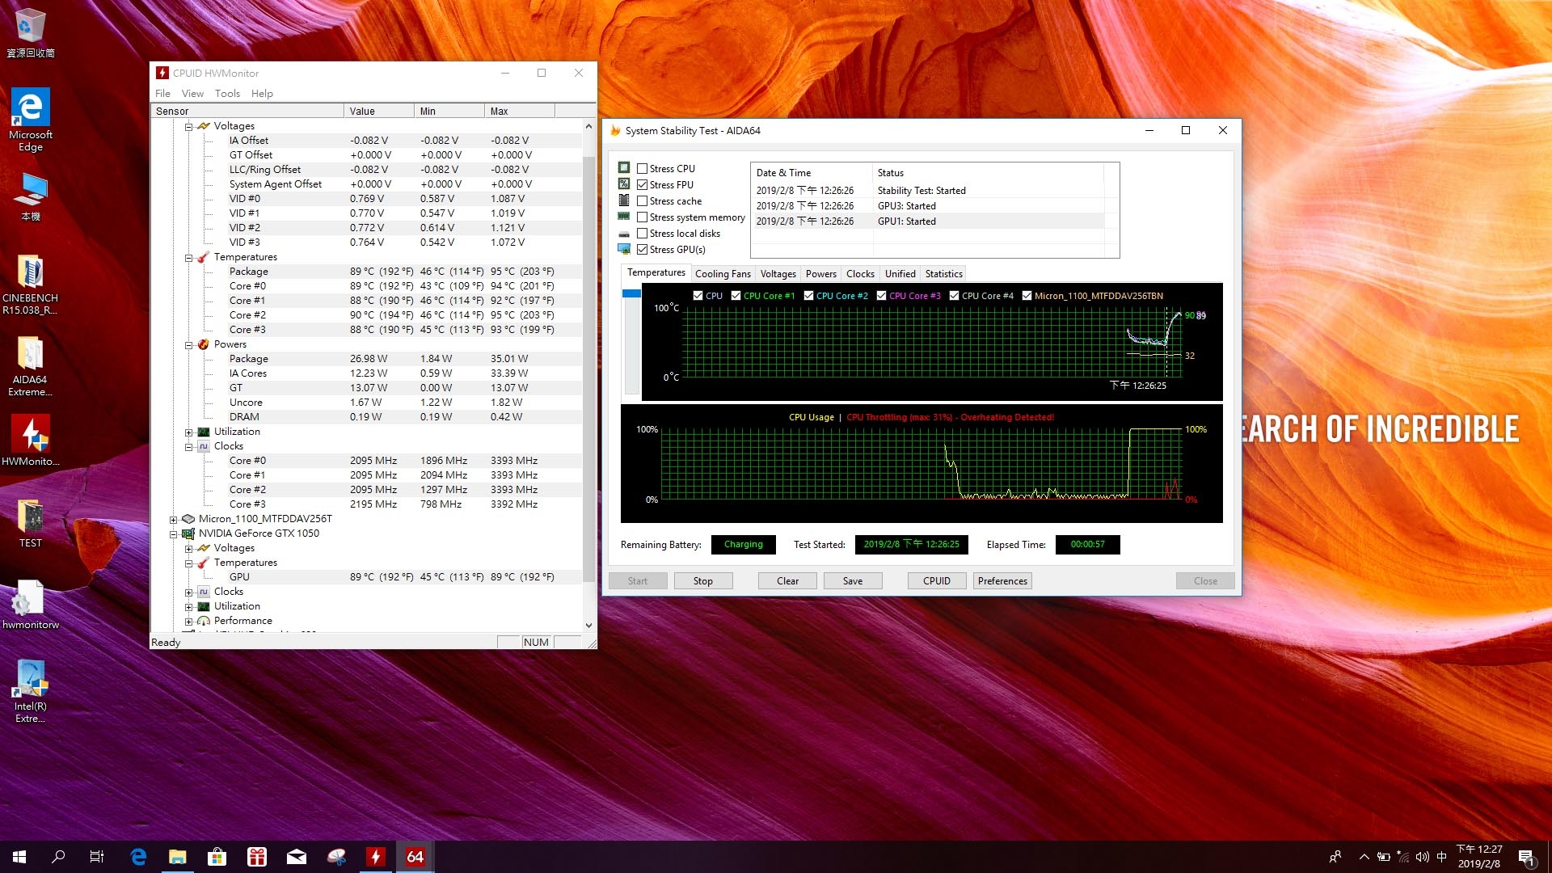1552x873 pixels.
Task: Enable Stress system memory checkbox
Action: (x=642, y=217)
